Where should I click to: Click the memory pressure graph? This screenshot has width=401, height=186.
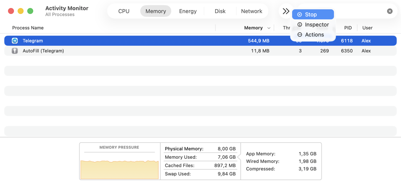point(119,170)
